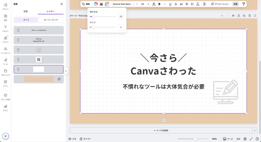
Task: Select the オーバーラップ layer filter
Action: pyautogui.click(x=51, y=20)
